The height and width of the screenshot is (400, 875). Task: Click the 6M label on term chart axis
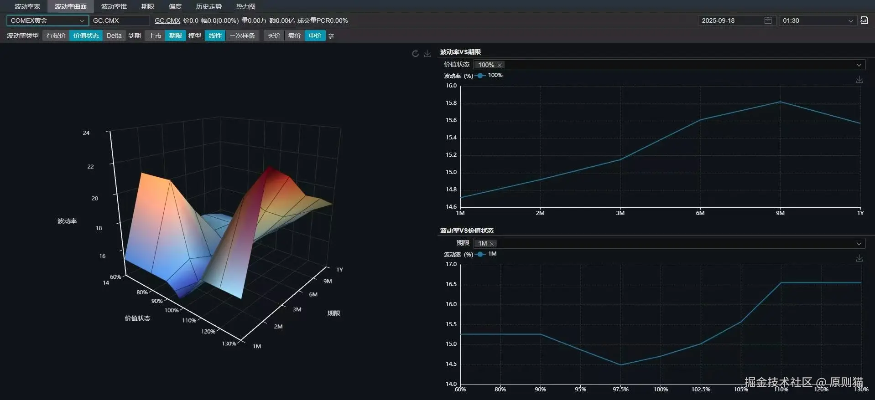click(700, 213)
